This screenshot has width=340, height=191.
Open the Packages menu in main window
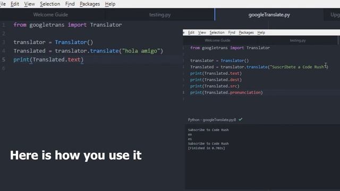tap(90, 4)
